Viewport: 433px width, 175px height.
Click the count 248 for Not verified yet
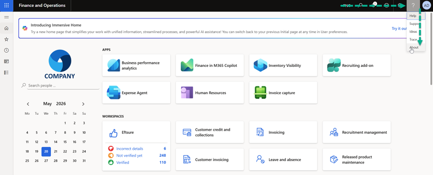point(163,155)
